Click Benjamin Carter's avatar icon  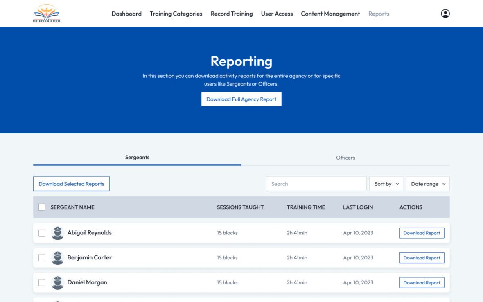point(58,257)
